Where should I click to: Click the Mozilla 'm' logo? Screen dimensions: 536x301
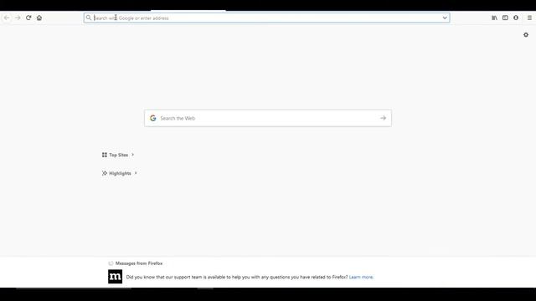(x=116, y=277)
